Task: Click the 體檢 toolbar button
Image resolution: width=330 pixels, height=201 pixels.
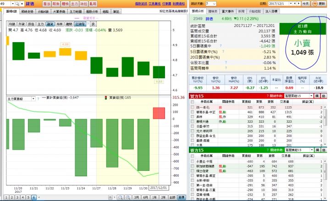Action: pyautogui.click(x=65, y=4)
